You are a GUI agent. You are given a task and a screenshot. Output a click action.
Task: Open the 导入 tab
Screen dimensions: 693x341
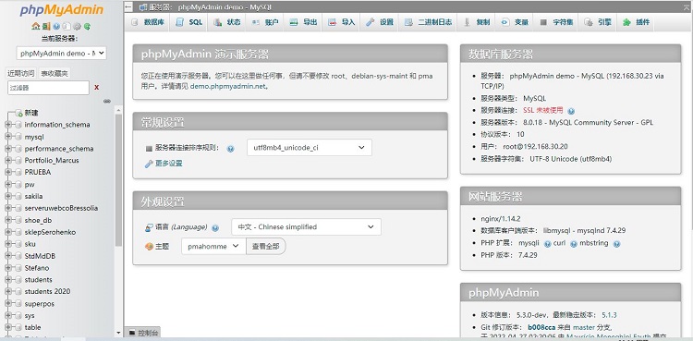coord(341,22)
